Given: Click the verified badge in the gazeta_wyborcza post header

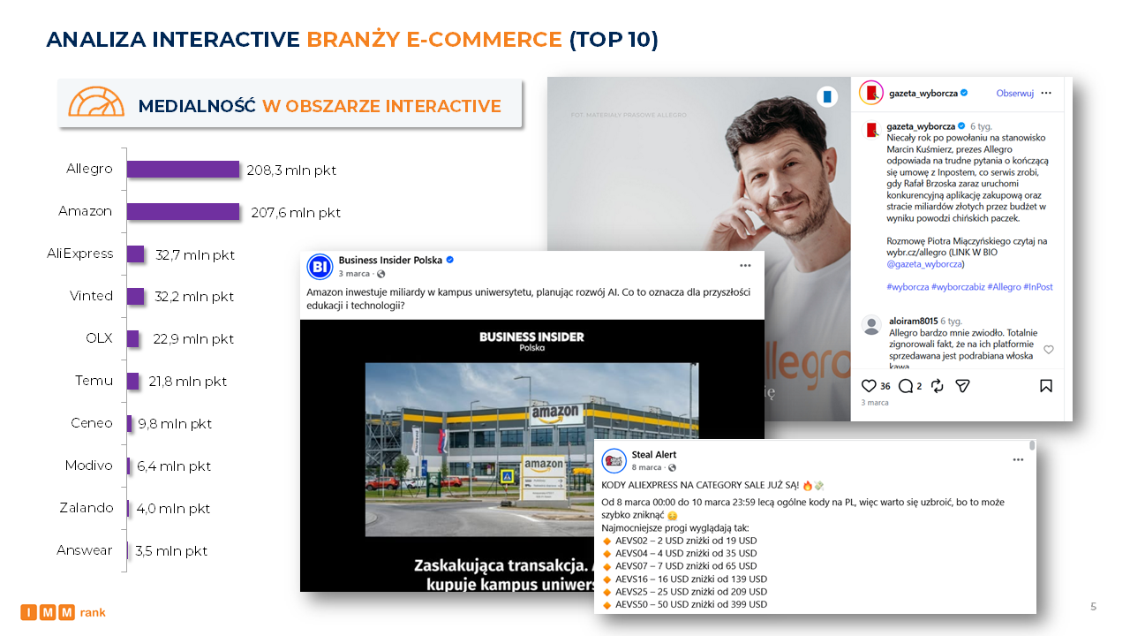Looking at the screenshot, I should (x=964, y=93).
